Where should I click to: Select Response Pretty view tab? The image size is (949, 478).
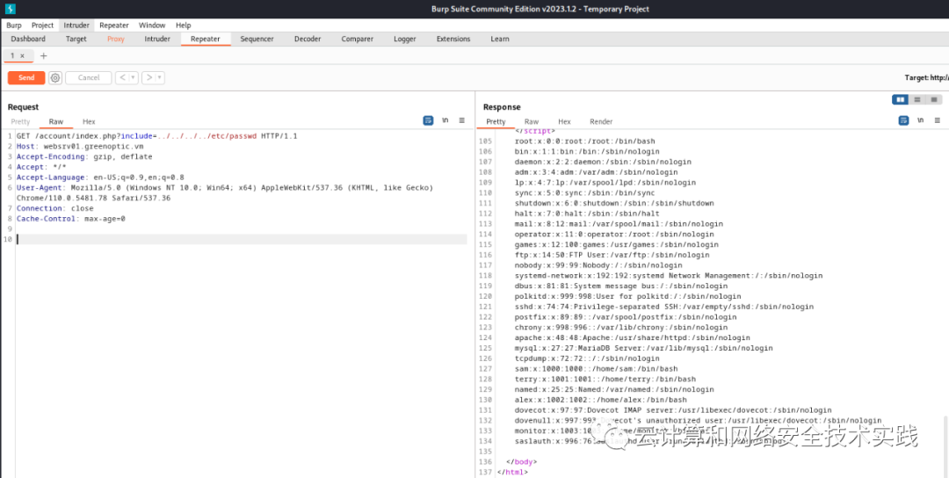496,121
